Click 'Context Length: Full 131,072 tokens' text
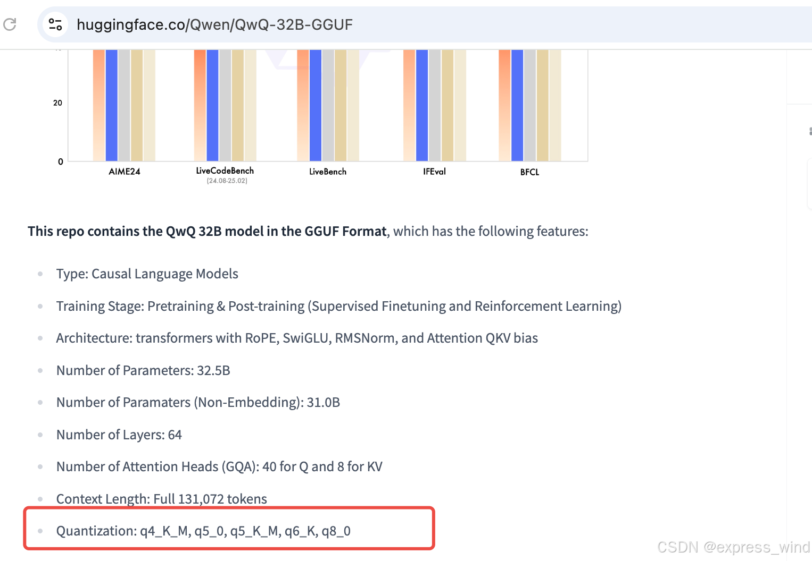The image size is (812, 561). click(x=162, y=499)
